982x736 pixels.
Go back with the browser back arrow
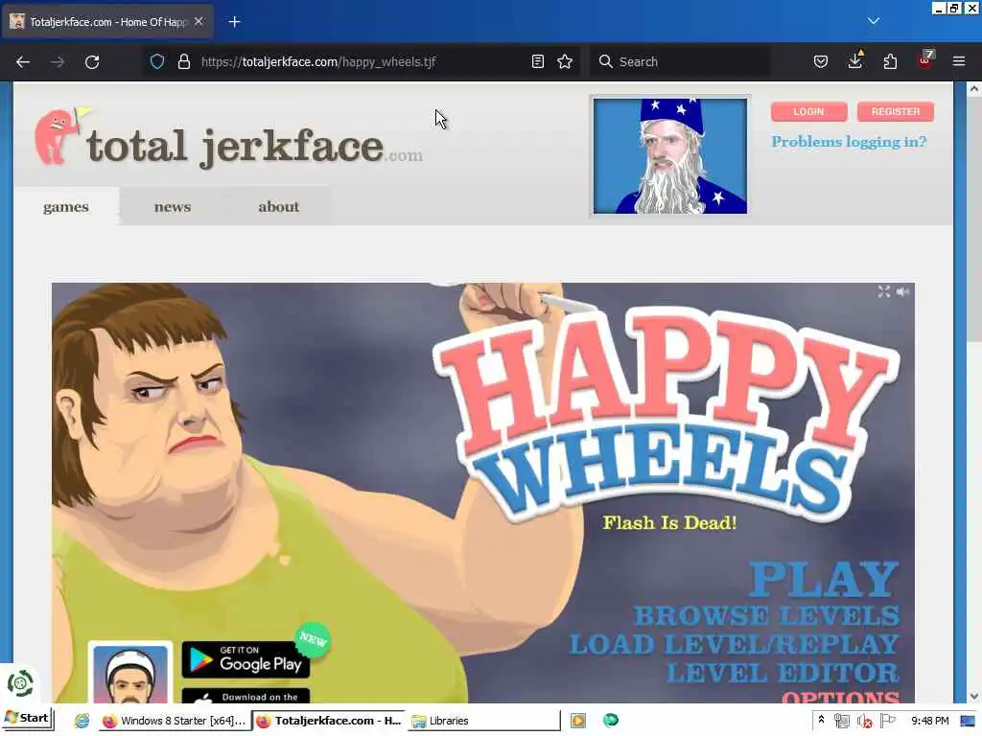tap(23, 62)
